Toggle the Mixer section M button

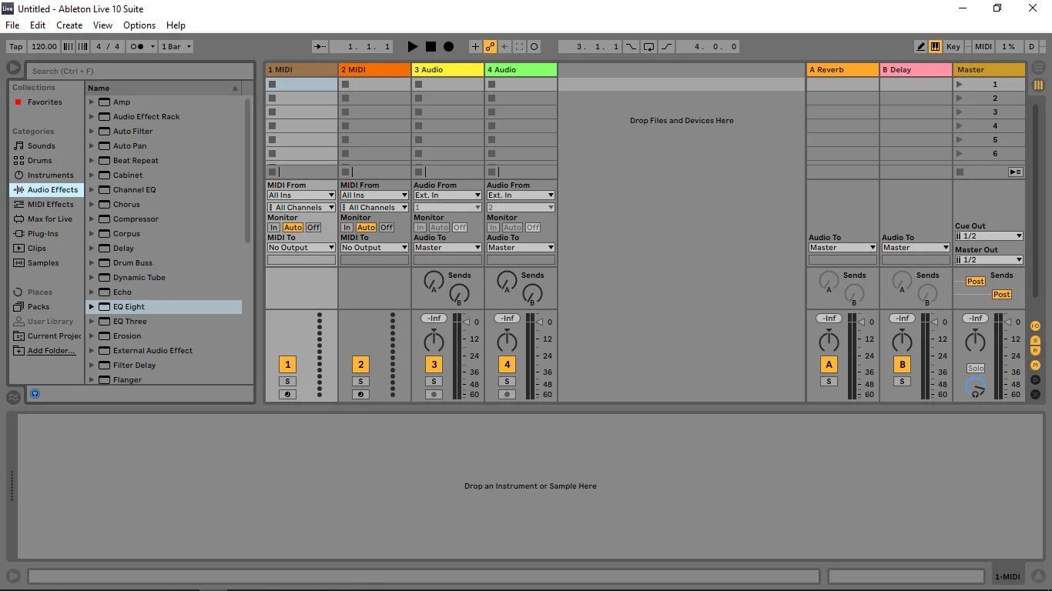coord(1035,365)
